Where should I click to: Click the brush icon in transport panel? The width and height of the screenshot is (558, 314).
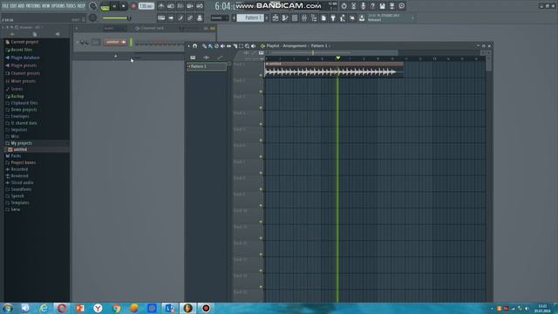click(180, 17)
